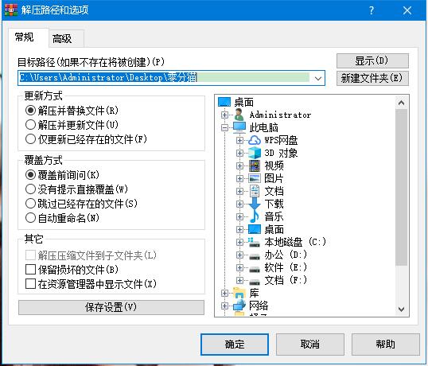Screen dimensions: 428x366
Task: Enable 保留损坏的文件(B) checkbox
Action: click(x=30, y=270)
